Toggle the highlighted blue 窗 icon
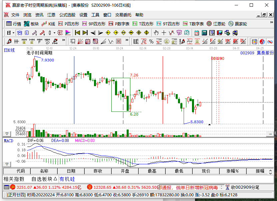Screen dimensions: 277x201 pos(20,33)
